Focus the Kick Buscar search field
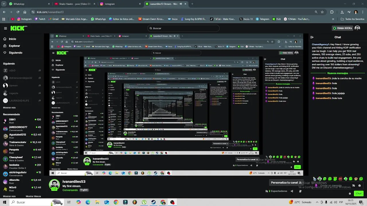Image resolution: width=367 pixels, height=206 pixels. pos(183,28)
